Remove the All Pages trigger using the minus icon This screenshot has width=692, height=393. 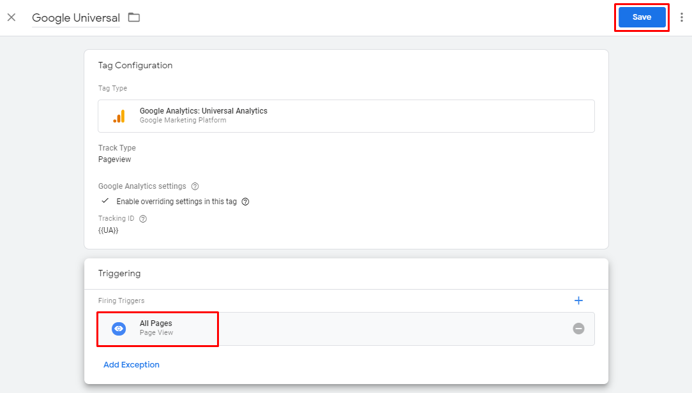point(578,328)
